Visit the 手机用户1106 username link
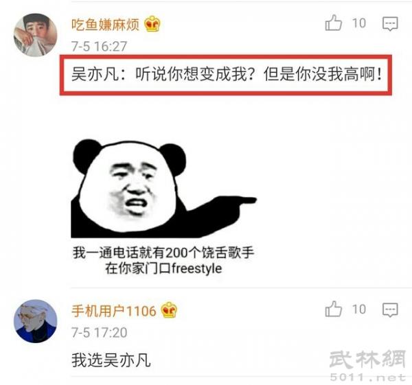The image size is (412, 385). [x=114, y=311]
